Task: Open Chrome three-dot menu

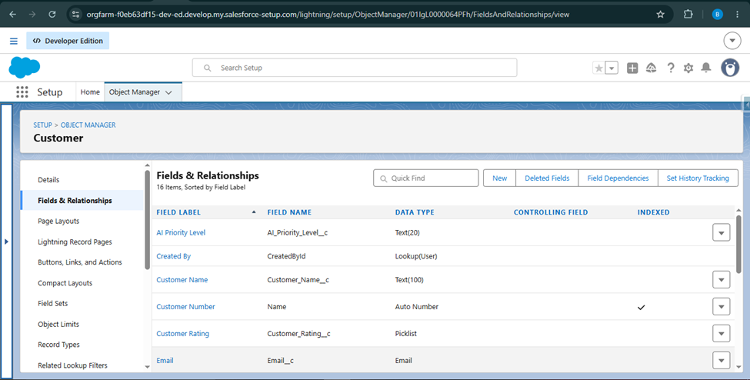Action: point(738,15)
